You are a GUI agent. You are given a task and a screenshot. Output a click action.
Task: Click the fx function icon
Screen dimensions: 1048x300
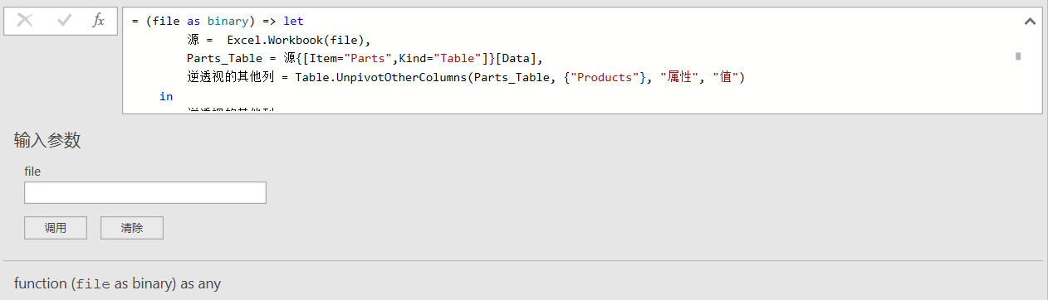98,21
